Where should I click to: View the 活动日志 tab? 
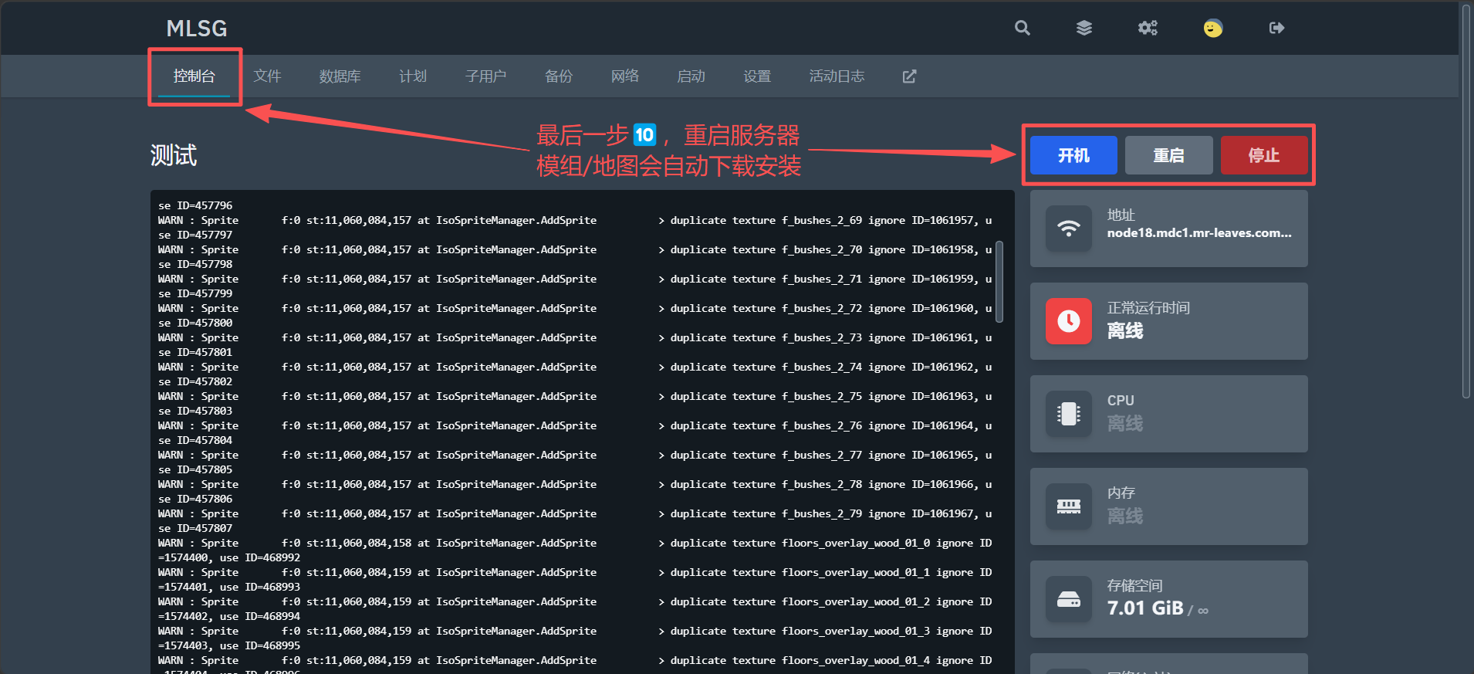point(837,76)
